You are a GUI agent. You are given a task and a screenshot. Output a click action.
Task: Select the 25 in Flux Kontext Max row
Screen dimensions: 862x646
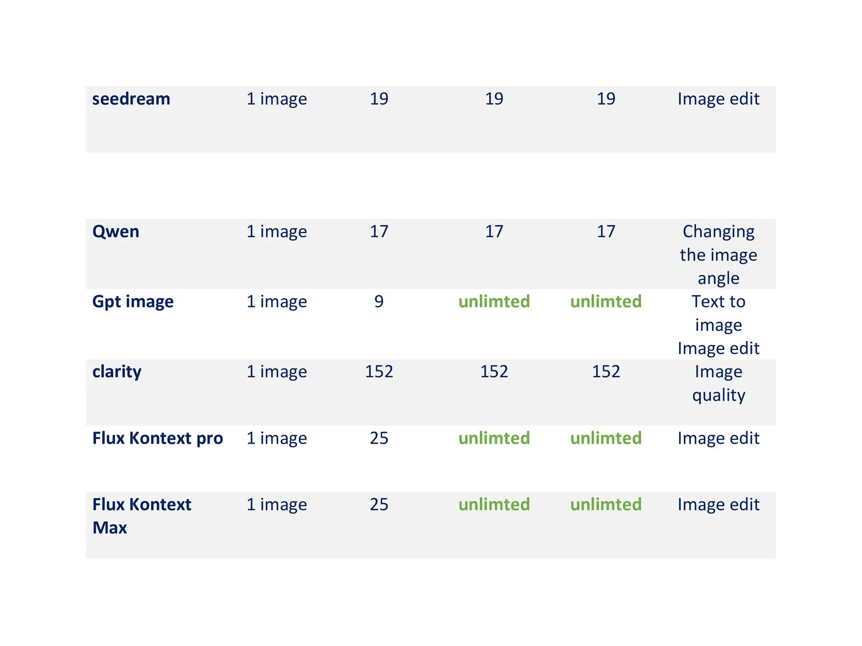[x=379, y=505]
